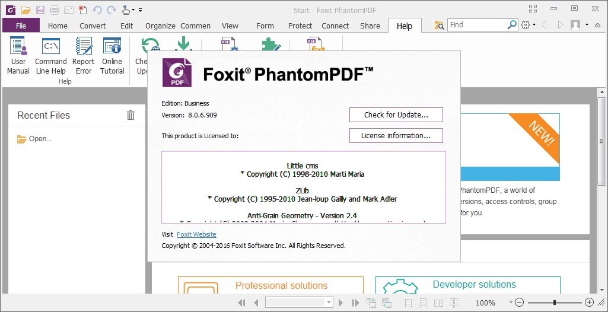Switch to continuous page view
This screenshot has width=608, height=312.
coord(423,303)
